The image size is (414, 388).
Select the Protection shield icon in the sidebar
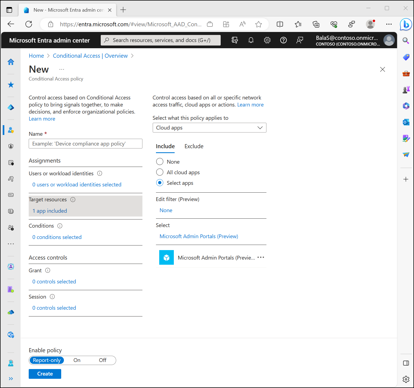(11, 146)
